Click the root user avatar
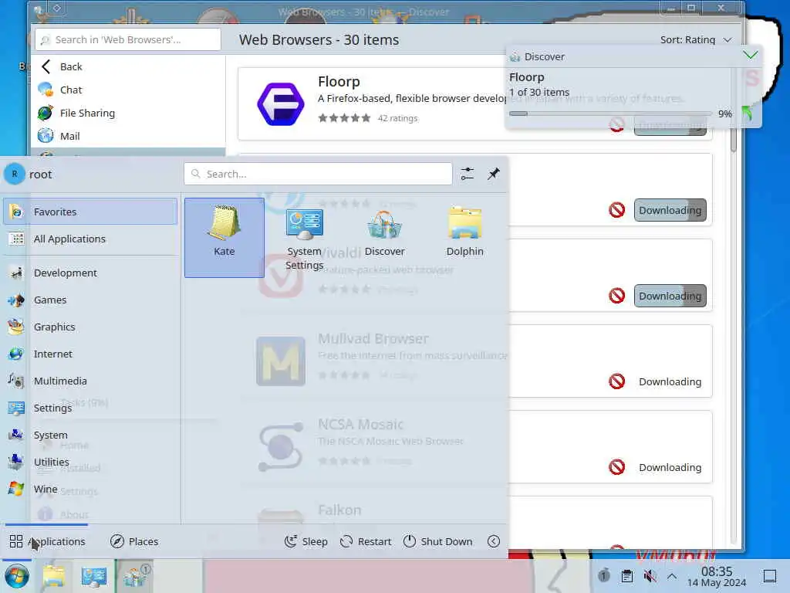 point(15,174)
